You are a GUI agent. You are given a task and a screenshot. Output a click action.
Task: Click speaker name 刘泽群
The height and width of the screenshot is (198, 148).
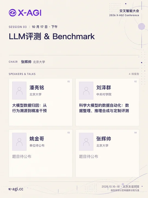[104, 87]
